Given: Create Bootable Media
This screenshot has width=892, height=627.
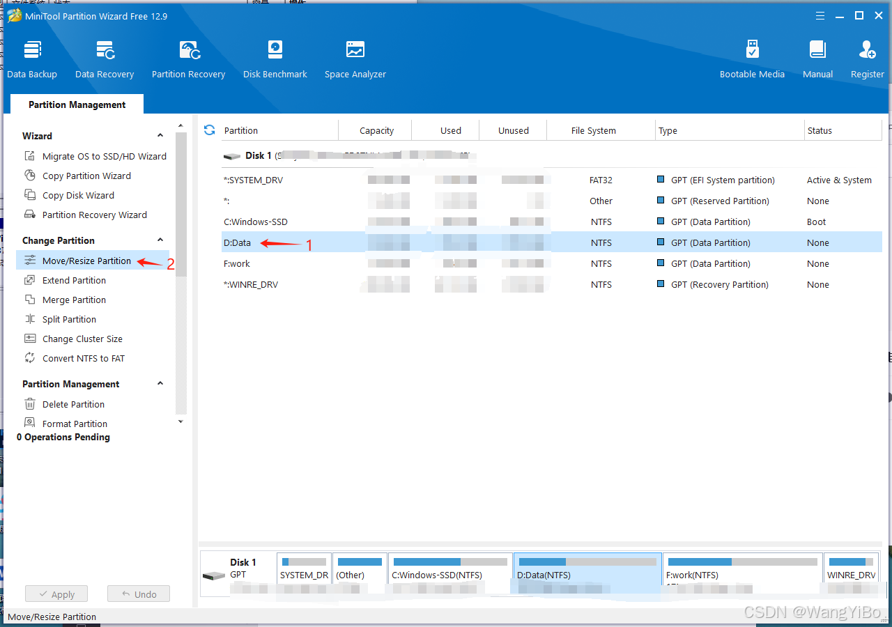Looking at the screenshot, I should 752,60.
